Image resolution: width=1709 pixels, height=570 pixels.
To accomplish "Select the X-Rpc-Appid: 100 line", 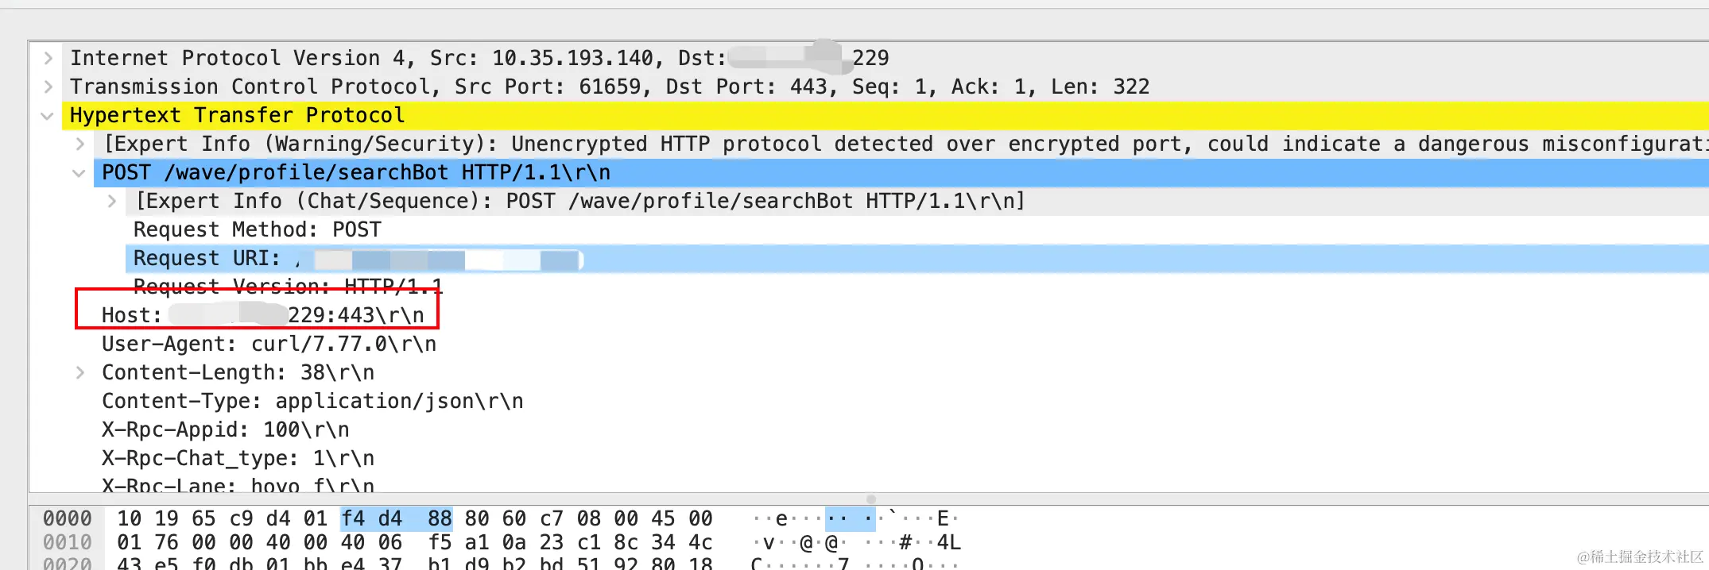I will point(225,430).
